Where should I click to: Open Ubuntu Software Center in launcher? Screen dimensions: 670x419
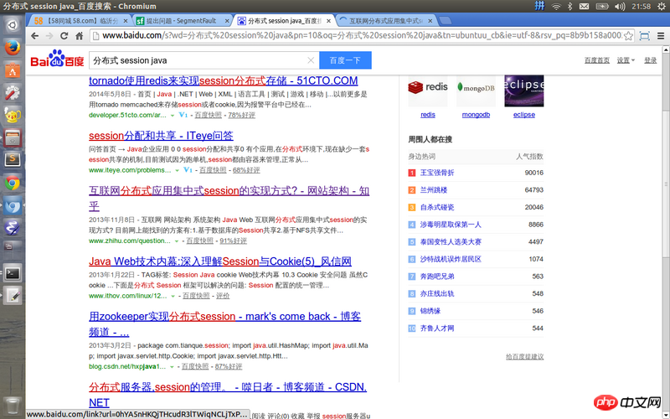(x=13, y=70)
